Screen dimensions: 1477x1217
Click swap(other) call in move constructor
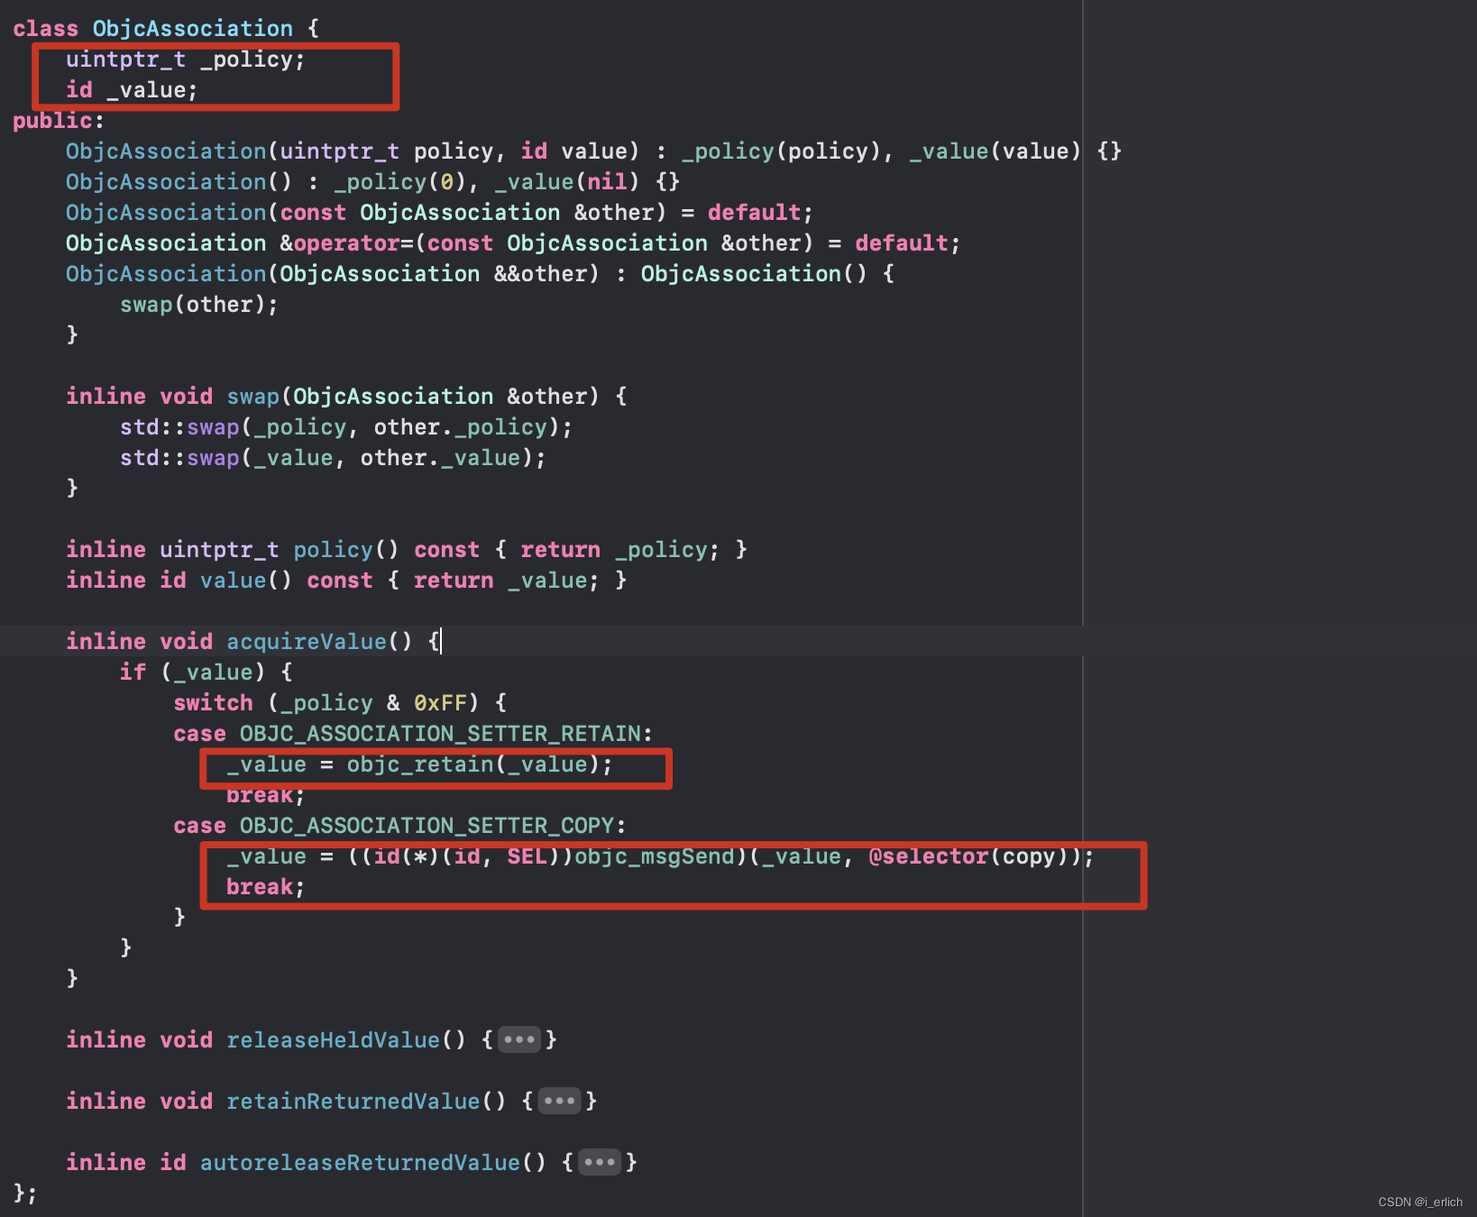click(x=199, y=305)
